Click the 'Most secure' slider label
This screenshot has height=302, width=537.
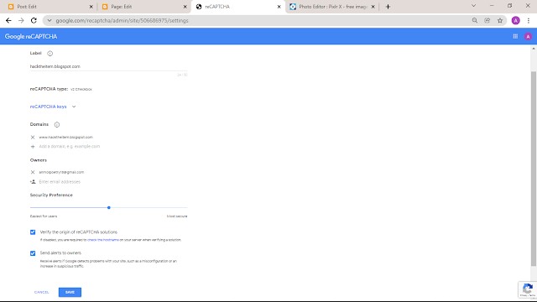[x=177, y=216]
